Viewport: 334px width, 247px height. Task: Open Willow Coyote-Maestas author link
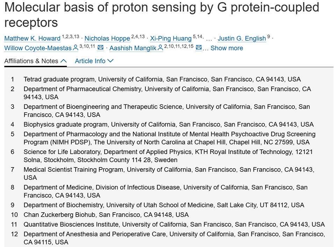coord(38,48)
